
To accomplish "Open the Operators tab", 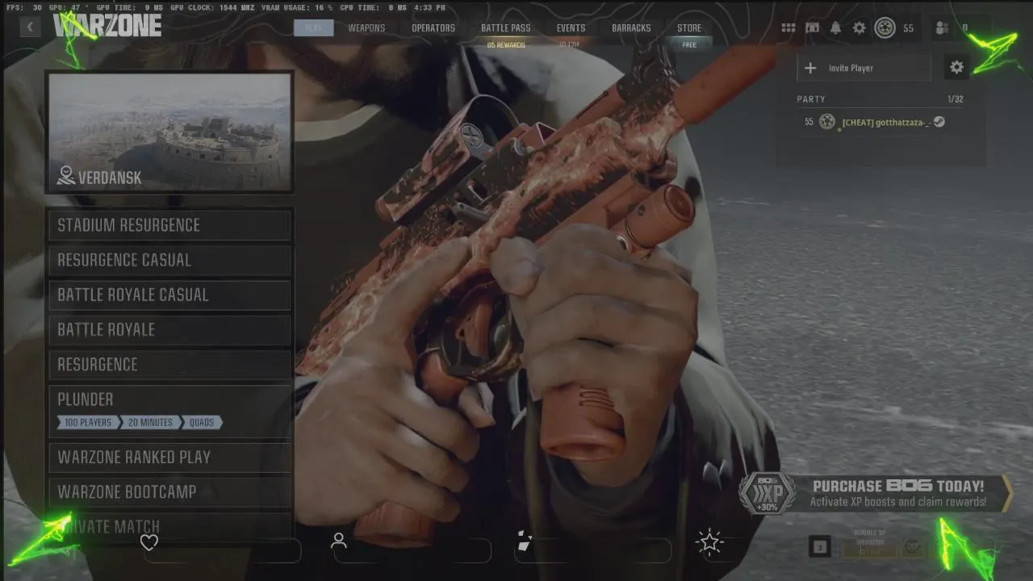I will (x=433, y=27).
